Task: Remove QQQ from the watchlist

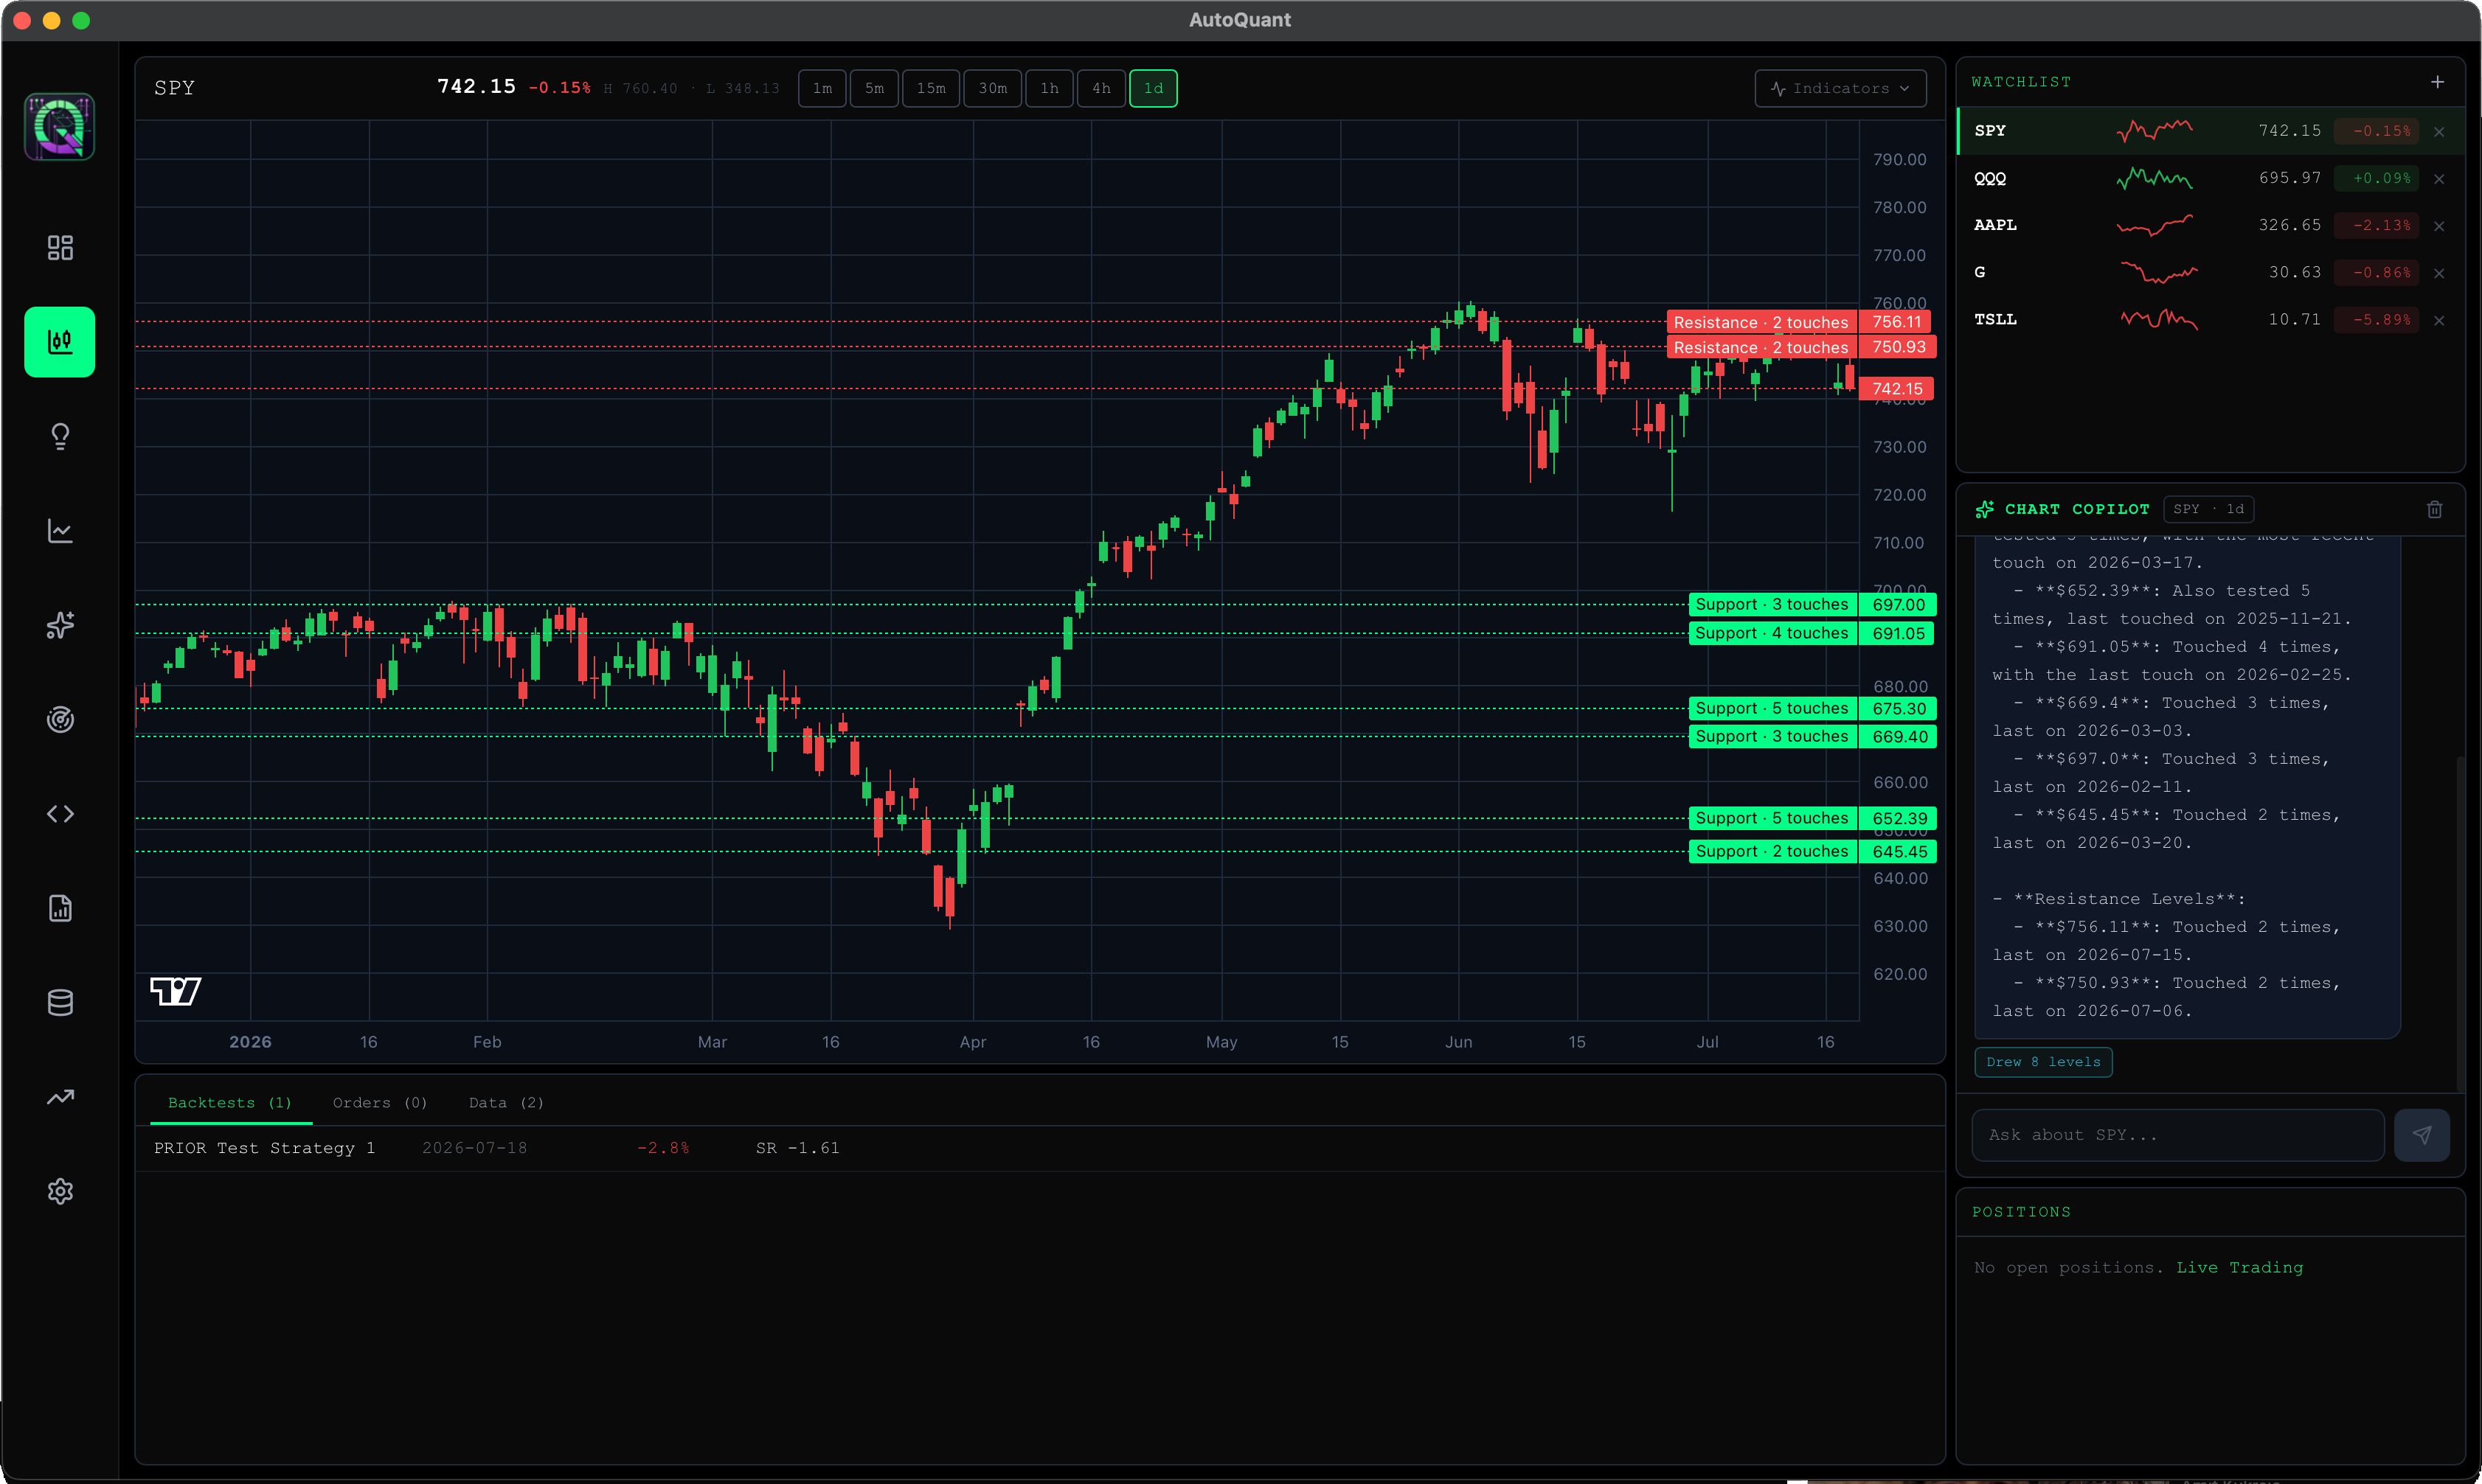Action: coord(2439,179)
